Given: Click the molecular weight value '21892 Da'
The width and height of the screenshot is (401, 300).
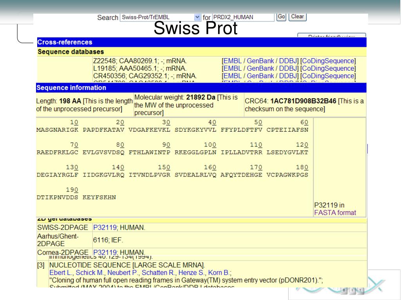Looking at the screenshot, I should click(x=201, y=97).
